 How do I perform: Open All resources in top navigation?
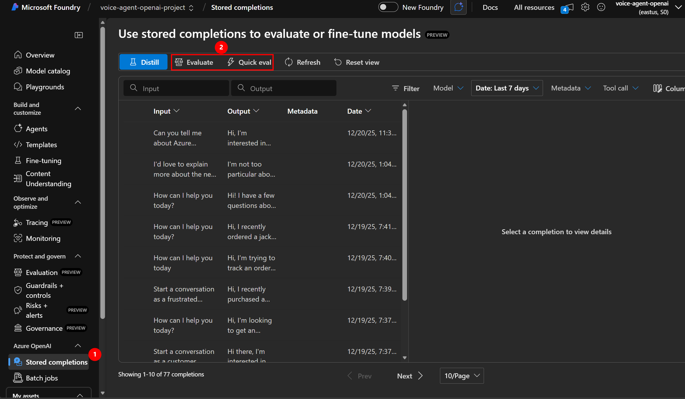pos(534,7)
